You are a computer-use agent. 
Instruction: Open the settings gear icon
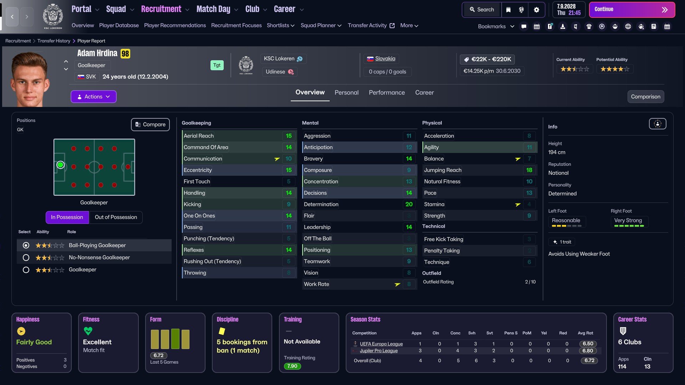tap(537, 10)
